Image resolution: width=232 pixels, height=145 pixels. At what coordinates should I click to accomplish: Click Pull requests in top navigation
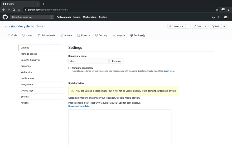click(64, 17)
